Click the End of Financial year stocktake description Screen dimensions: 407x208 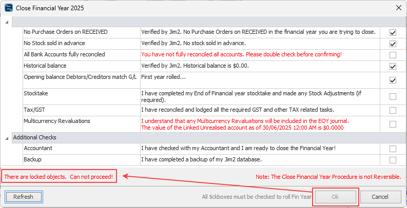tap(251, 96)
